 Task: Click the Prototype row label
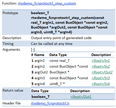[10, 13]
